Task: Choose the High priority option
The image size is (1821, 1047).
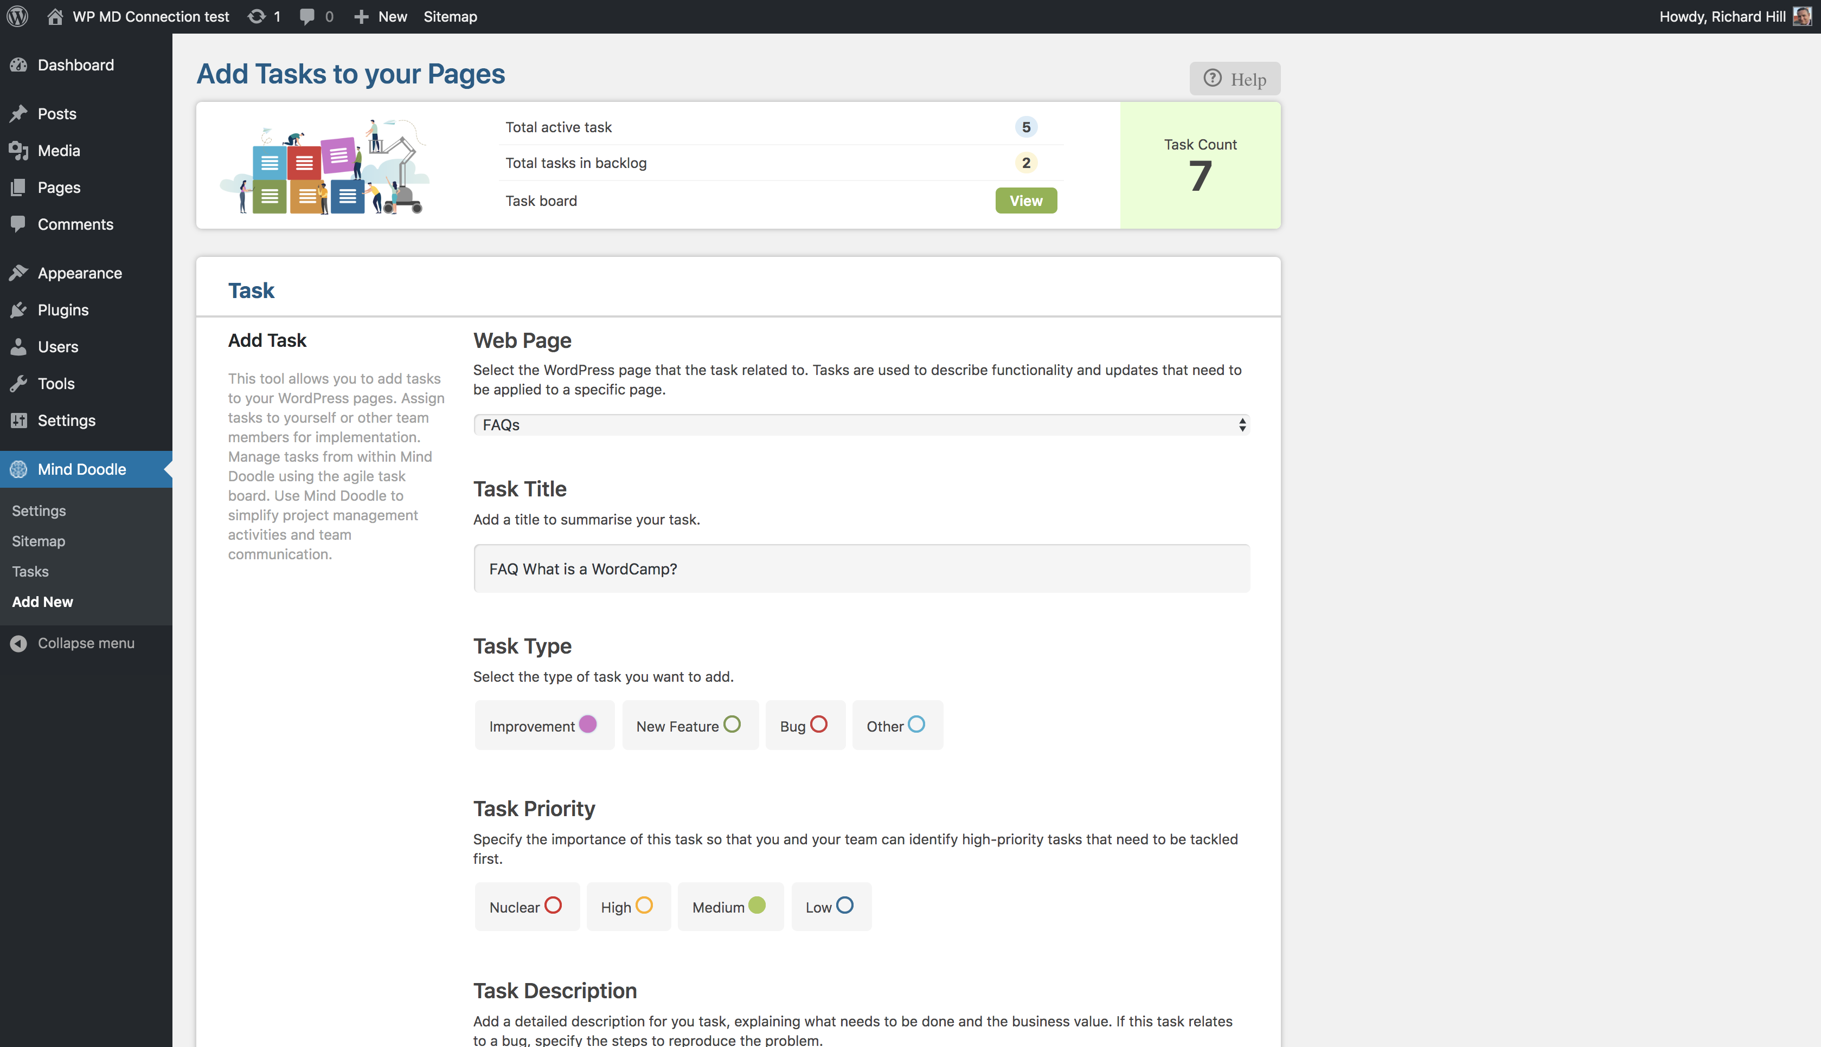Action: coord(644,906)
